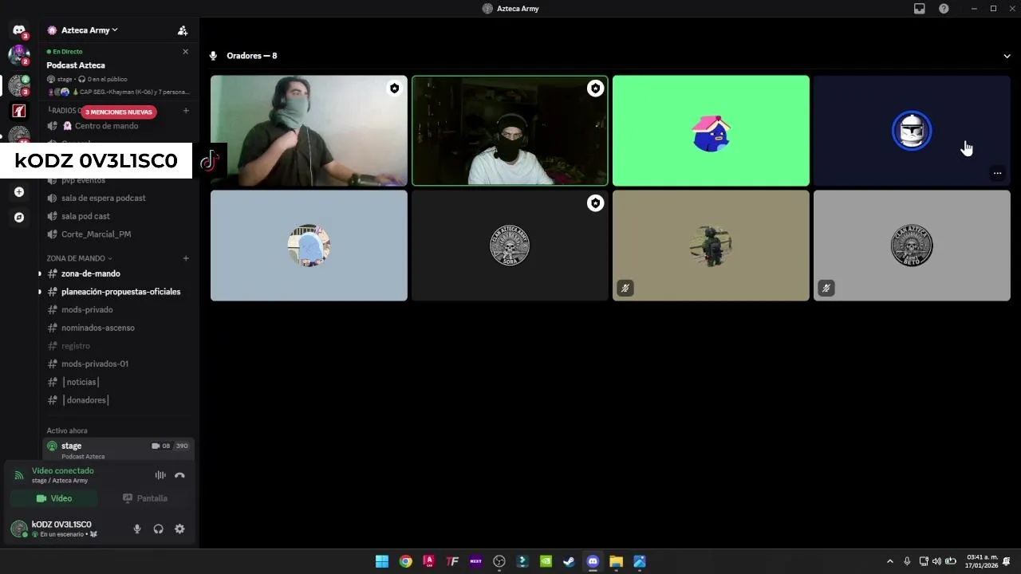The width and height of the screenshot is (1021, 574).
Task: Select the BETO clan emblem speaker tile
Action: click(x=912, y=246)
